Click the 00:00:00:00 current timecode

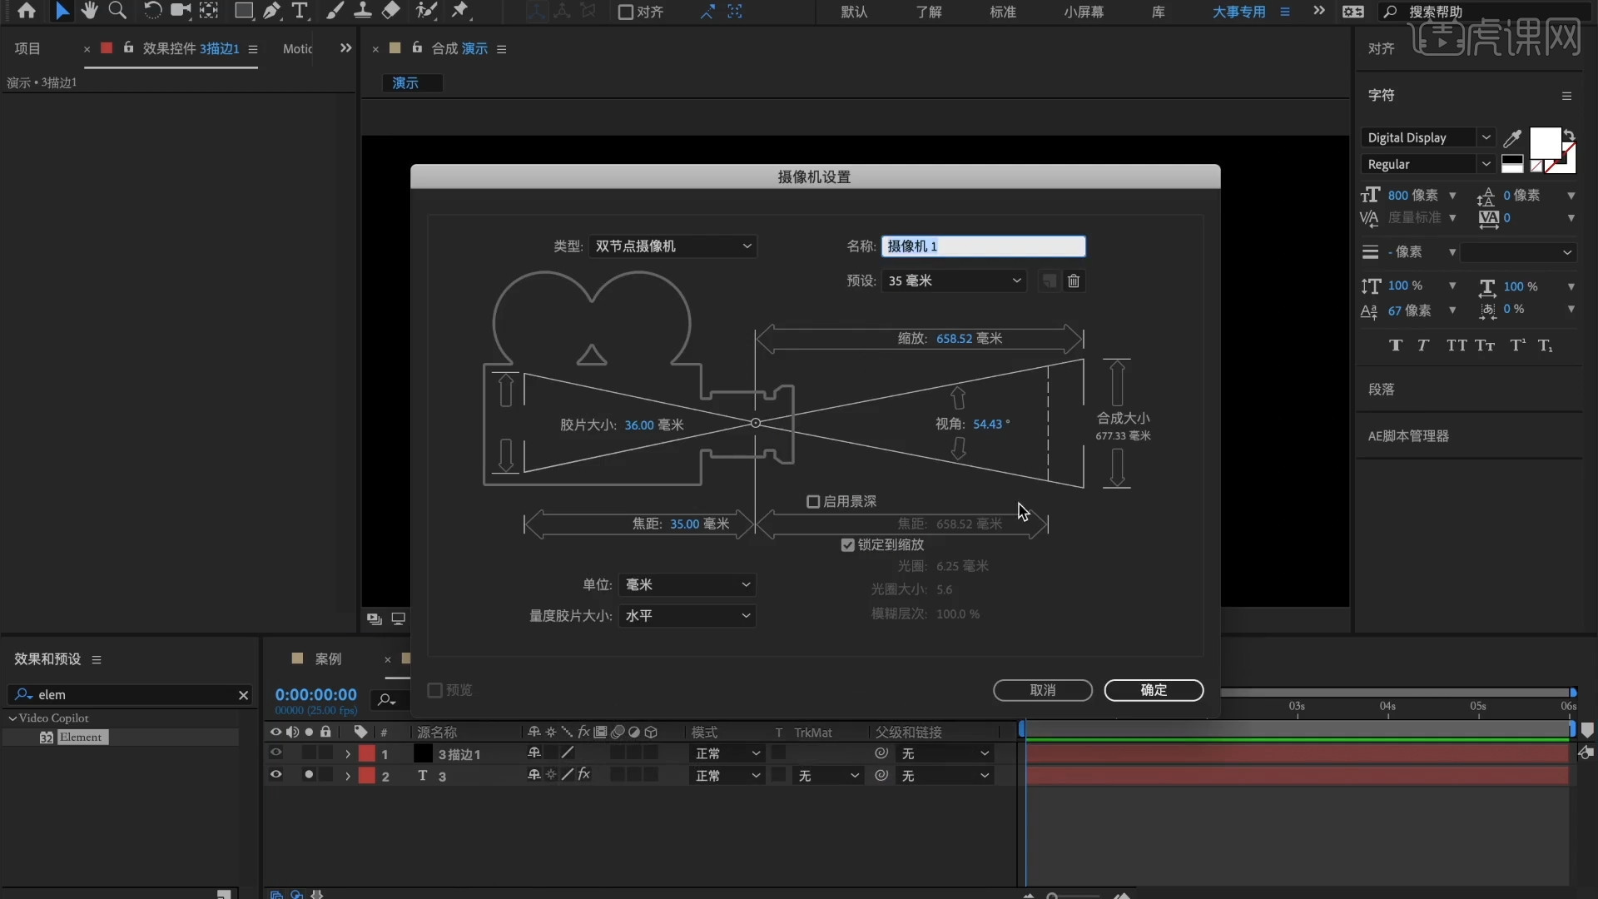[315, 694]
